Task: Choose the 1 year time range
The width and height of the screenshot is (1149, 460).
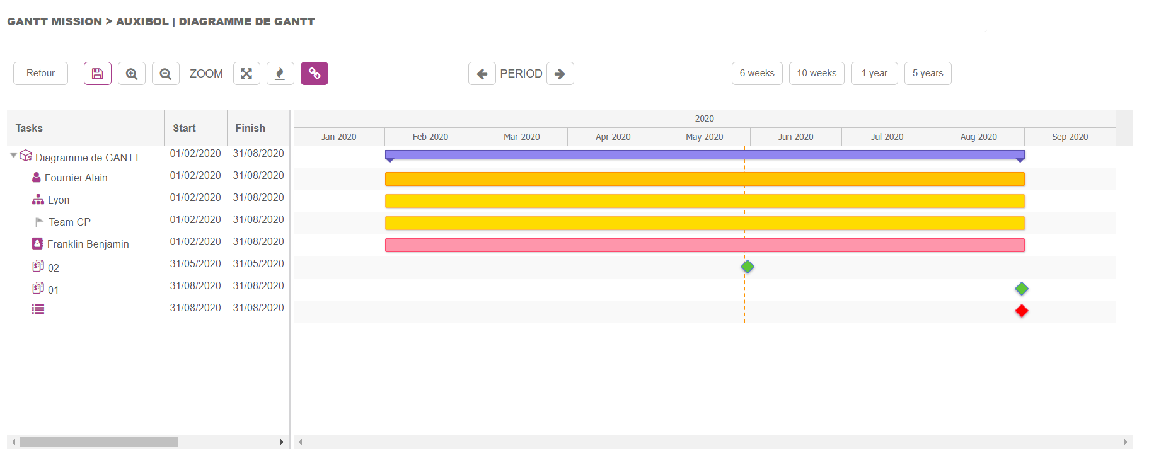Action: click(x=874, y=73)
